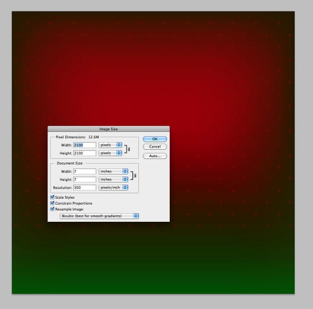
Task: Click the Cancel button
Action: coord(155,147)
